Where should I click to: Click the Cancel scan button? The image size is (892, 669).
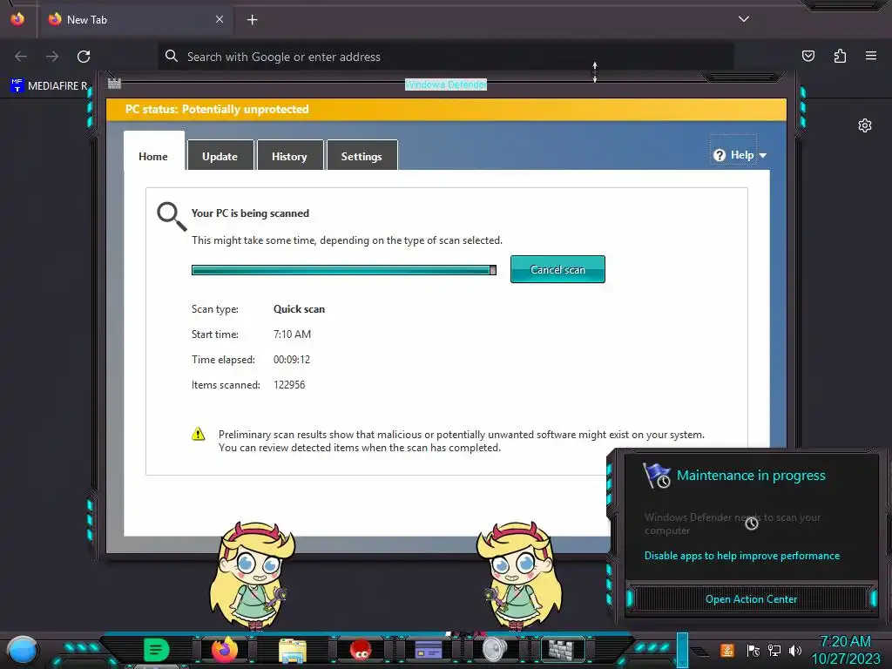[557, 270]
